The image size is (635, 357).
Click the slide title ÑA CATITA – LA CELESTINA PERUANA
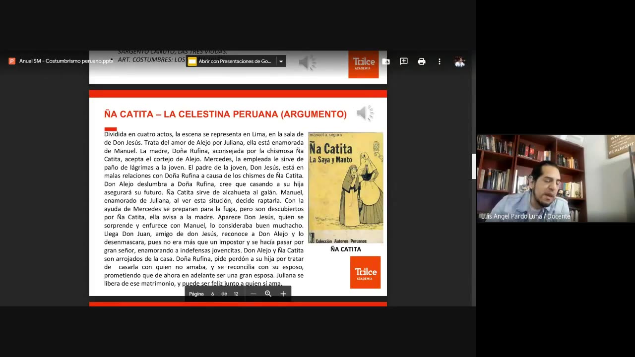(225, 114)
